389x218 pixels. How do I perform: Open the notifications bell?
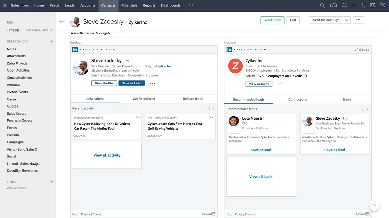coord(344,5)
